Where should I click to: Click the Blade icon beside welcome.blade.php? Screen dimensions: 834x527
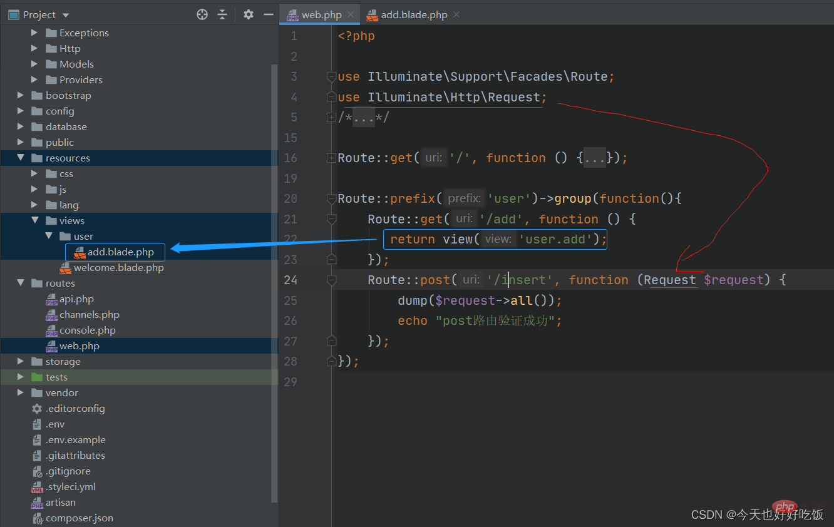point(65,268)
